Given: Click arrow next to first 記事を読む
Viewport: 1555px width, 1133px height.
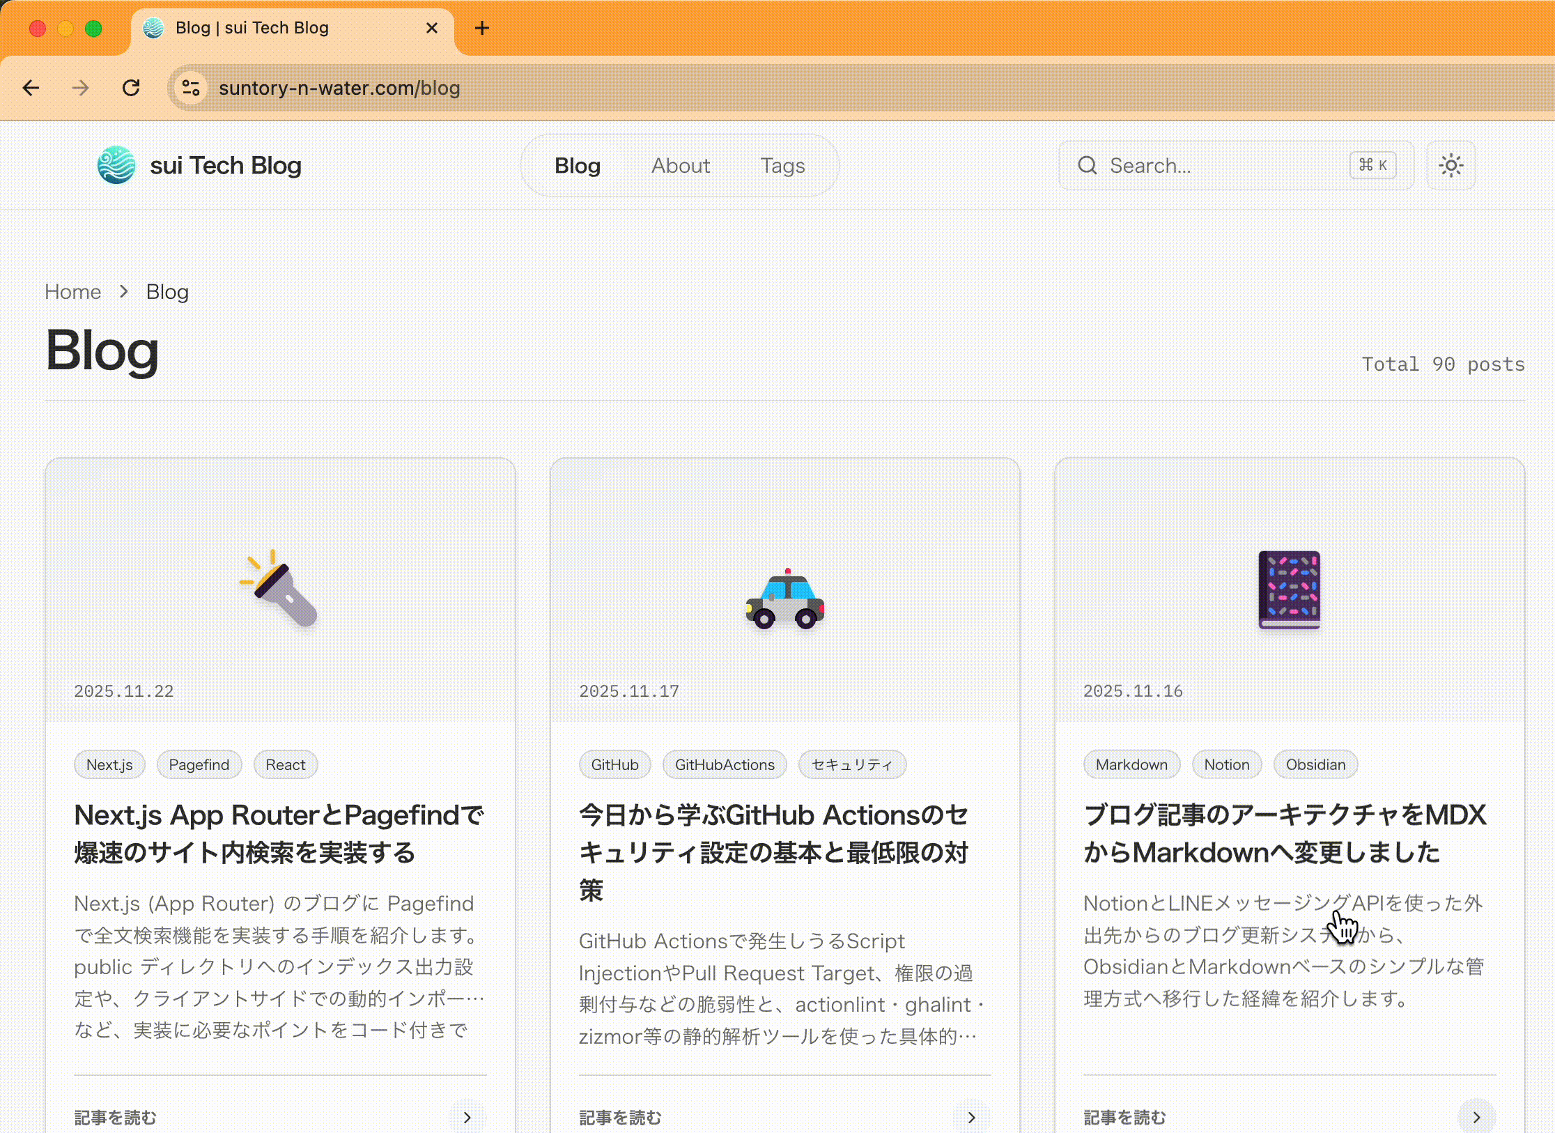Looking at the screenshot, I should (467, 1117).
